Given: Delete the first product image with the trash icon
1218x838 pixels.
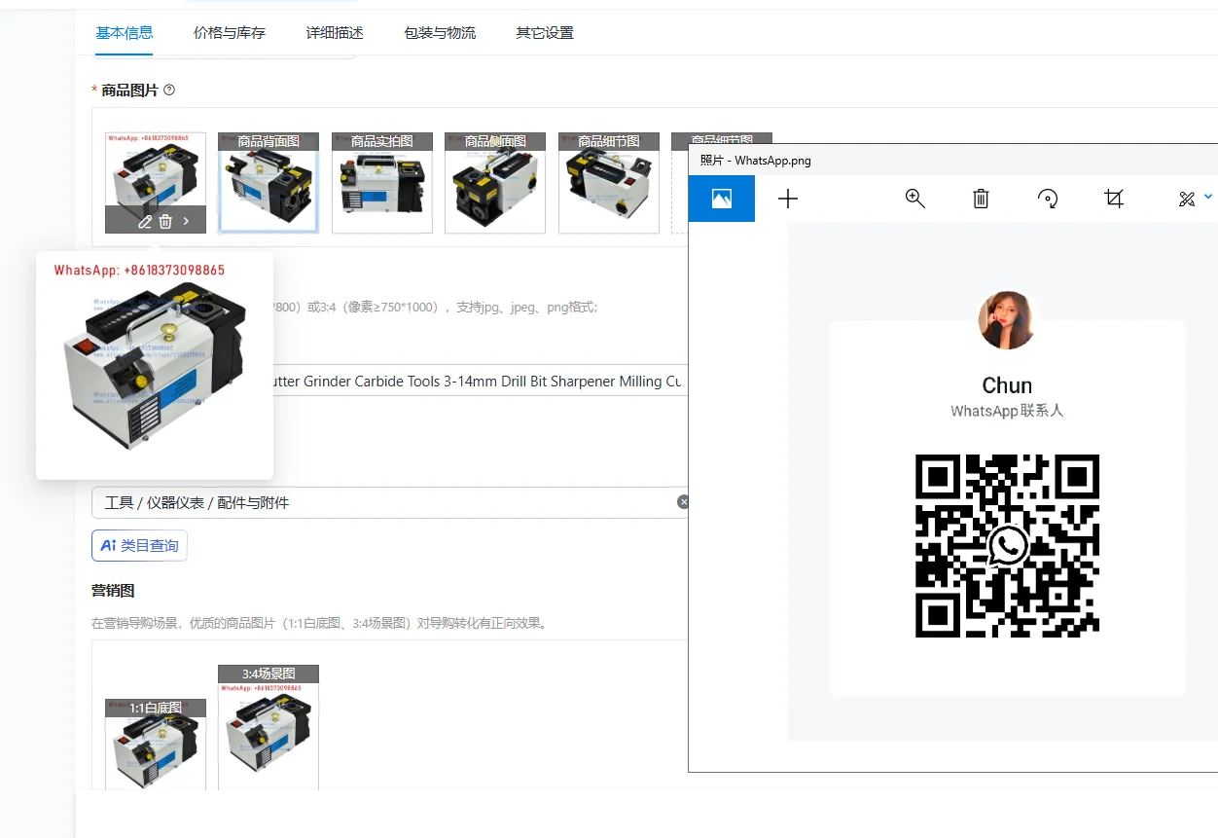Looking at the screenshot, I should tap(165, 221).
